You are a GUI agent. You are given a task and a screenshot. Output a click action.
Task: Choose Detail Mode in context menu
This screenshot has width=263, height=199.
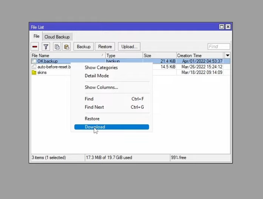click(97, 76)
